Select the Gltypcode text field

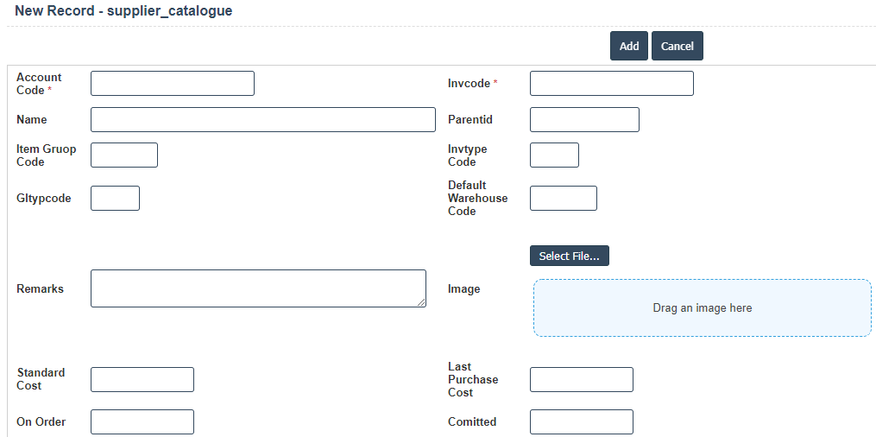pos(115,198)
